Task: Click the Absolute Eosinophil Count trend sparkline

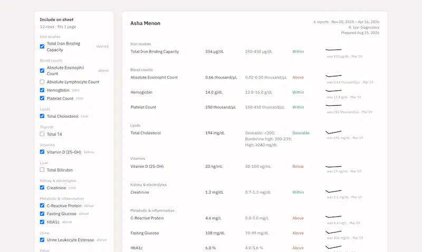Action: point(333,76)
